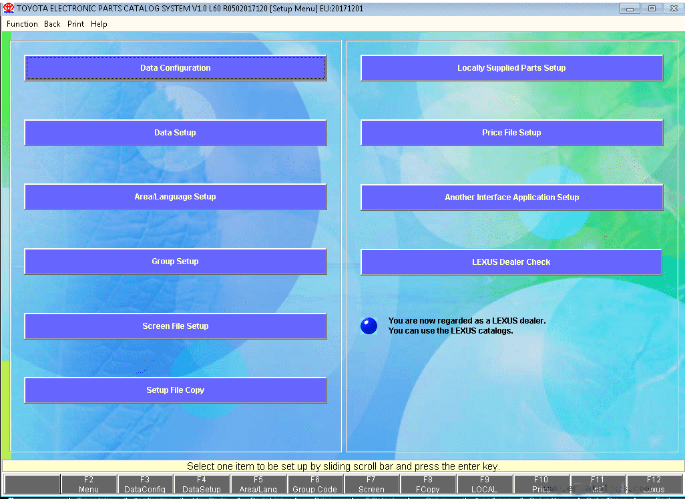
Task: Click the Toyota logo icon in title bar
Action: click(x=8, y=8)
